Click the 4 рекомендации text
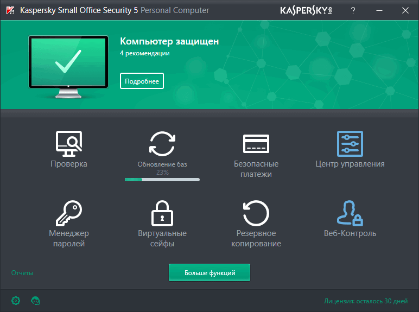Image resolution: width=419 pixels, height=312 pixels. [144, 53]
